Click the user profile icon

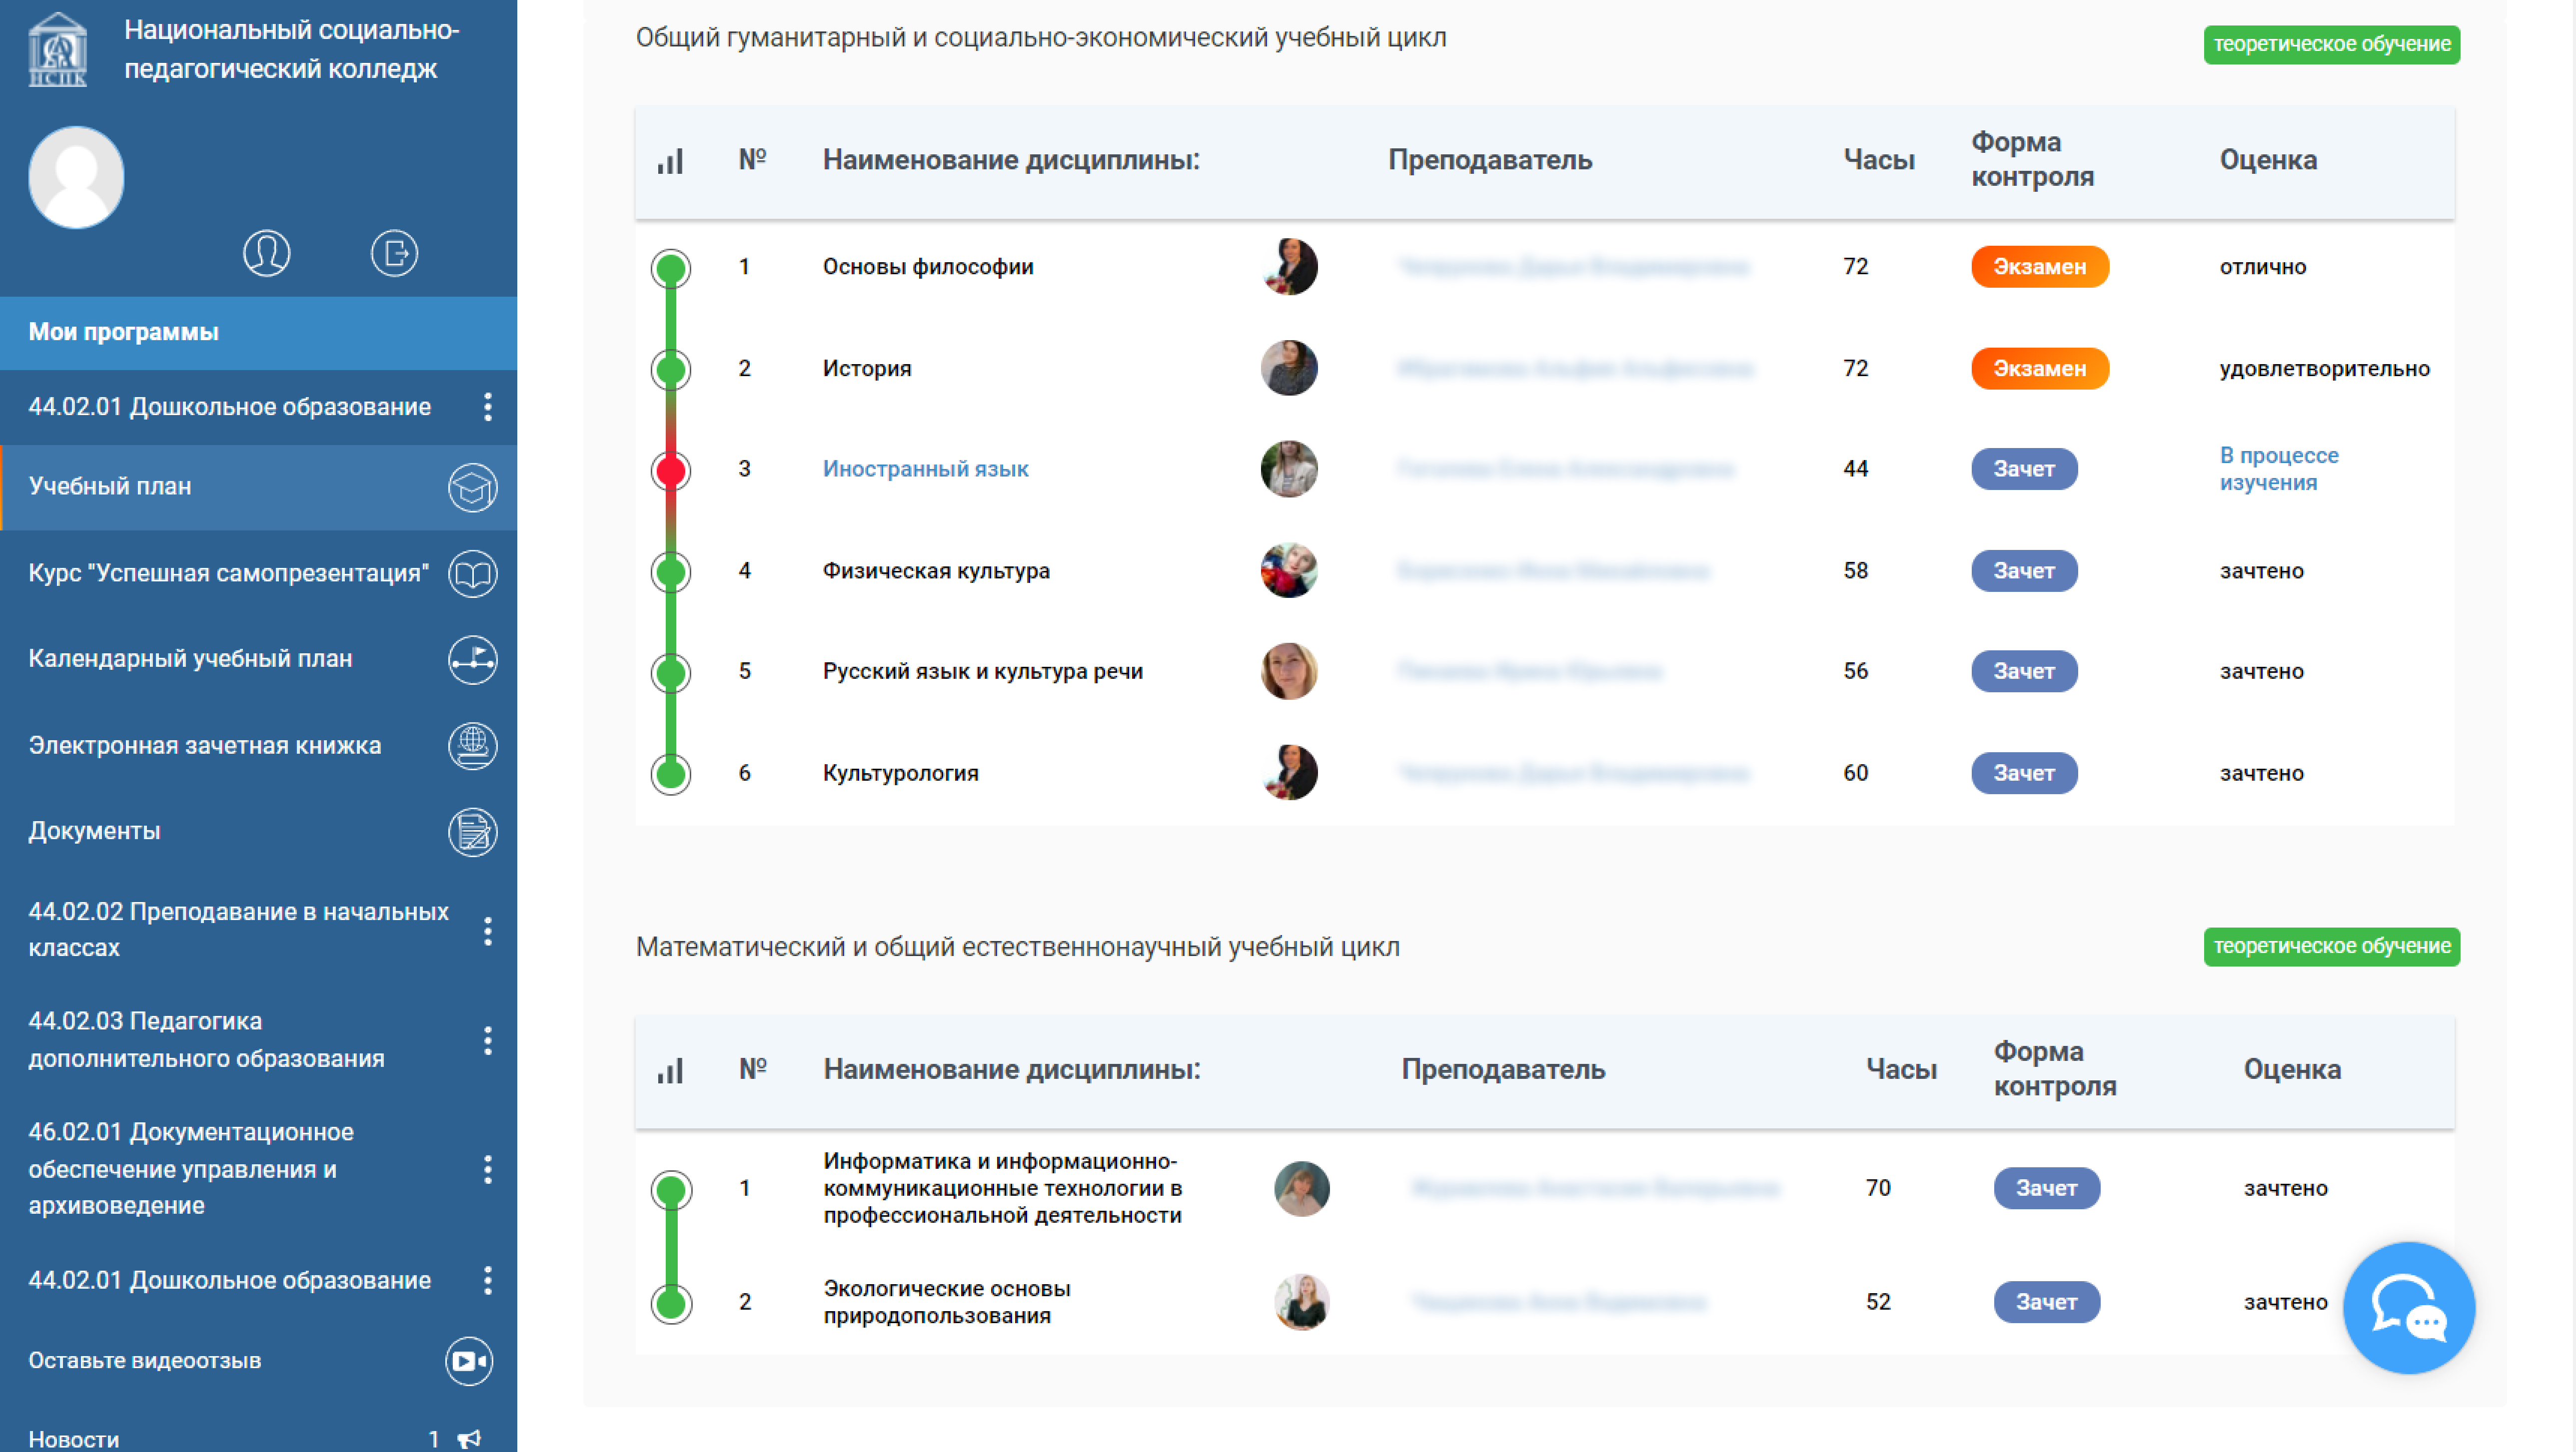click(x=266, y=253)
